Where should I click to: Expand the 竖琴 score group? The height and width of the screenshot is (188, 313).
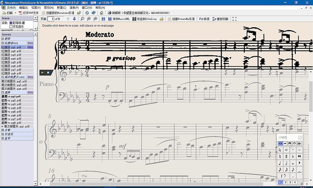click(3, 138)
